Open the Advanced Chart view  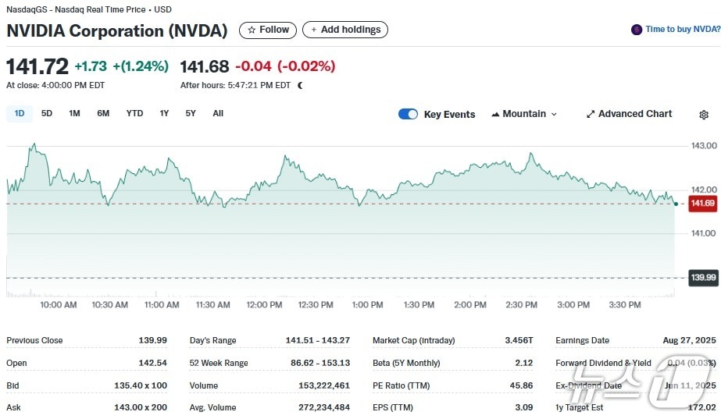[x=629, y=114]
